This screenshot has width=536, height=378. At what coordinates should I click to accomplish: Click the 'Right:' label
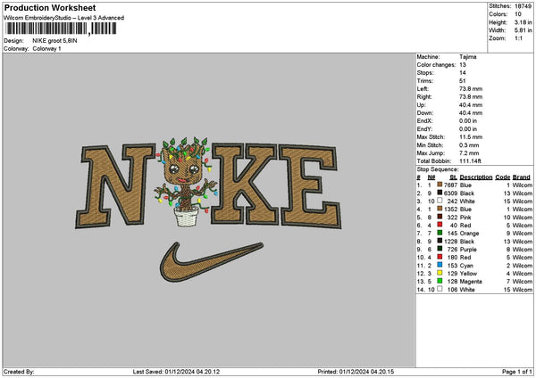point(424,97)
